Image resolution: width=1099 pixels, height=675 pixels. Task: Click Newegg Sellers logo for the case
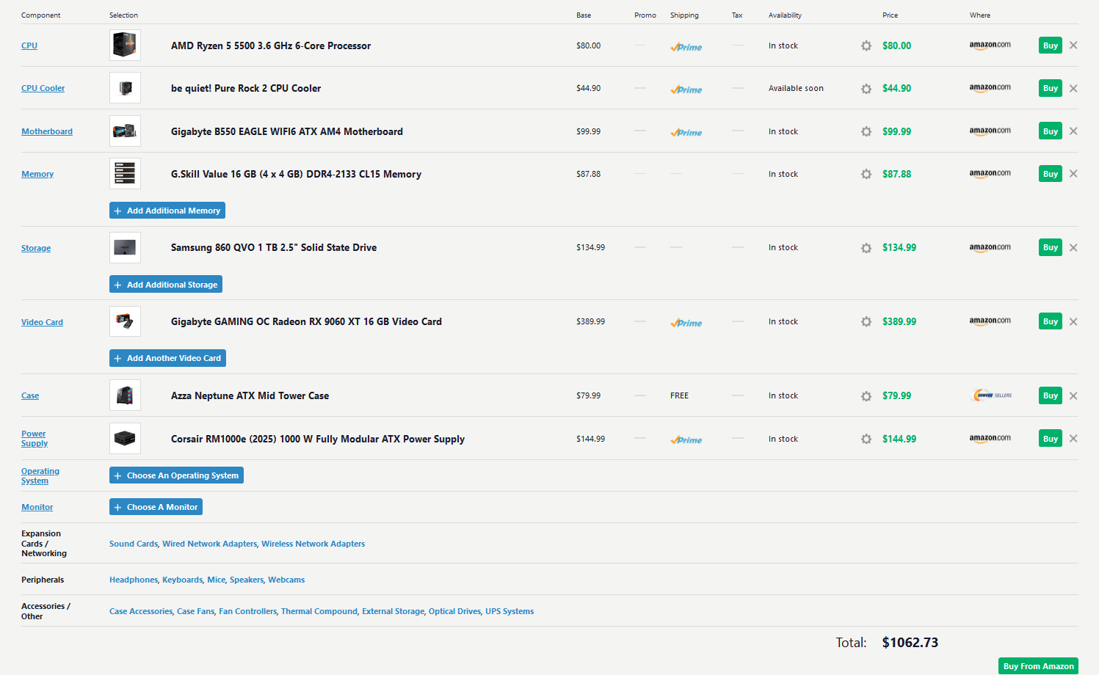click(x=993, y=395)
